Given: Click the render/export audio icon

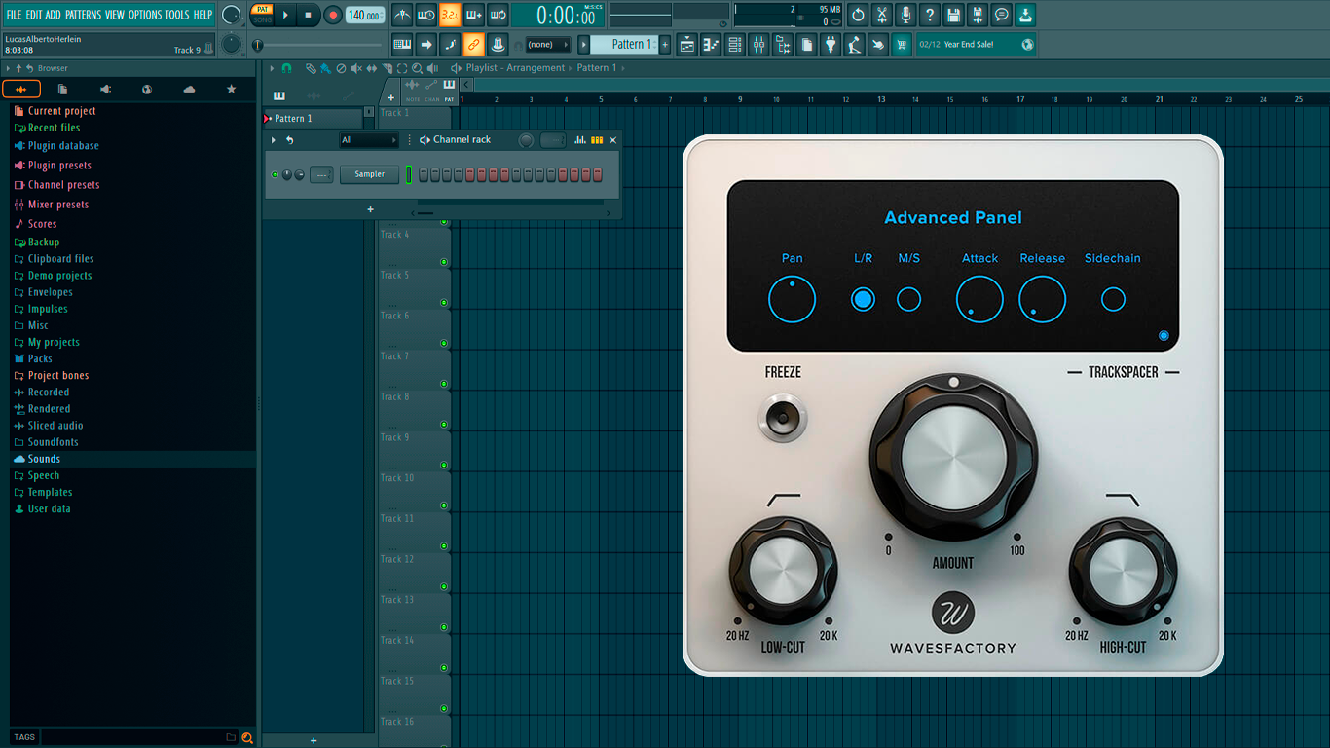Looking at the screenshot, I should pos(978,15).
